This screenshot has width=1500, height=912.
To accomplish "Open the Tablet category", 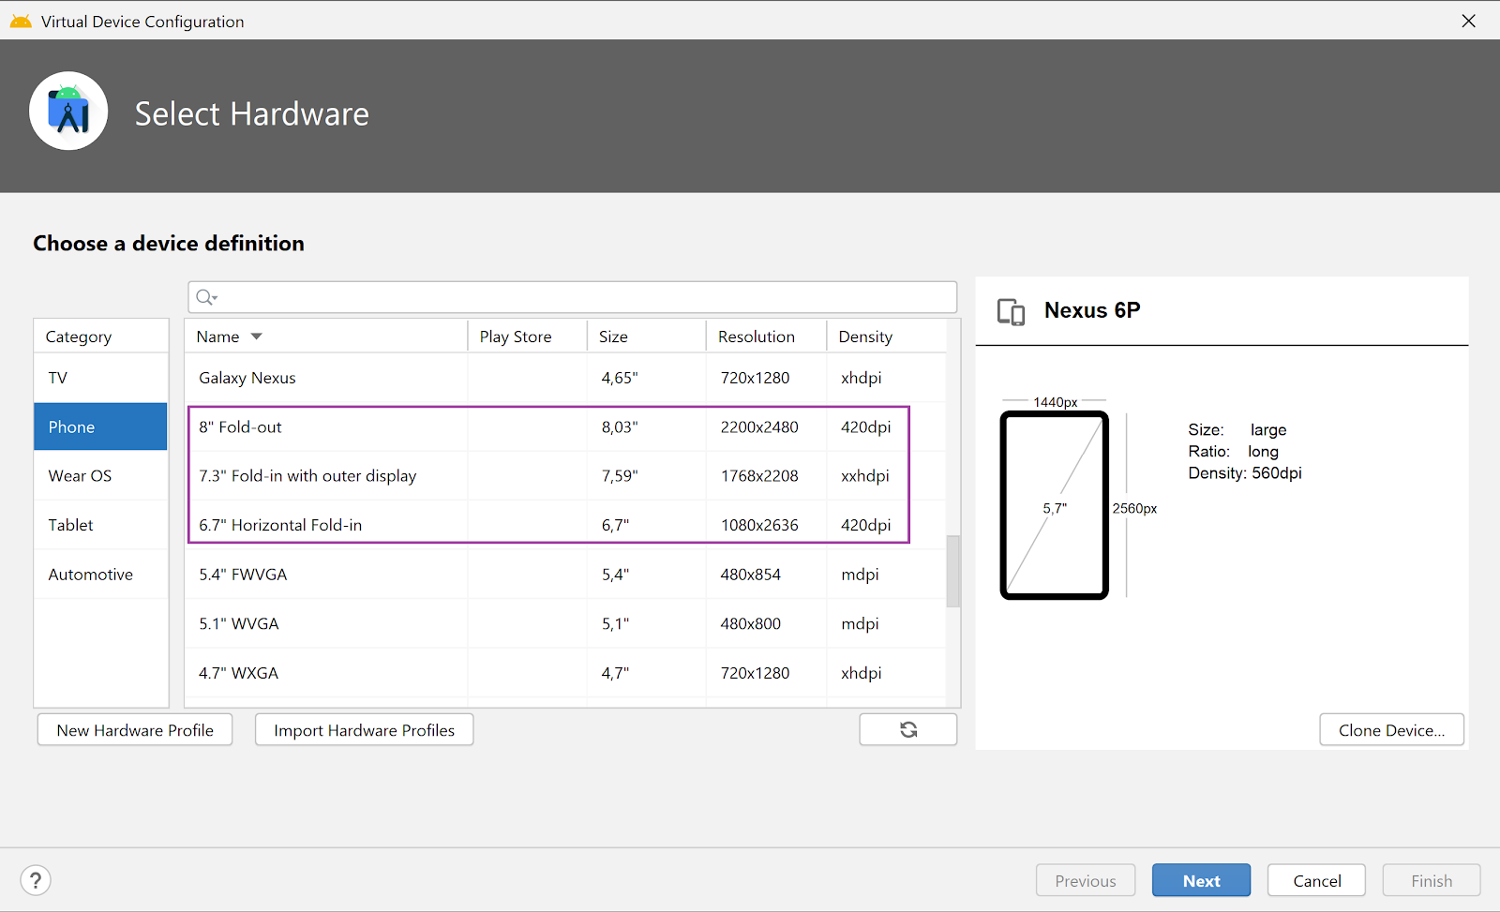I will tap(100, 525).
